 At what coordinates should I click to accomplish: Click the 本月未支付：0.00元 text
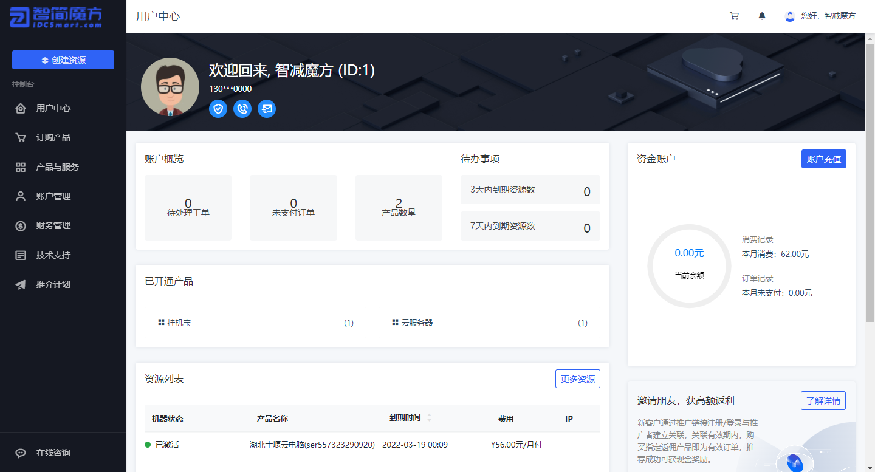(777, 293)
